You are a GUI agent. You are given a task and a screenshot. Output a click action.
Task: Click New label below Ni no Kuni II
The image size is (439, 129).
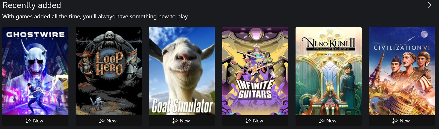coord(331,121)
